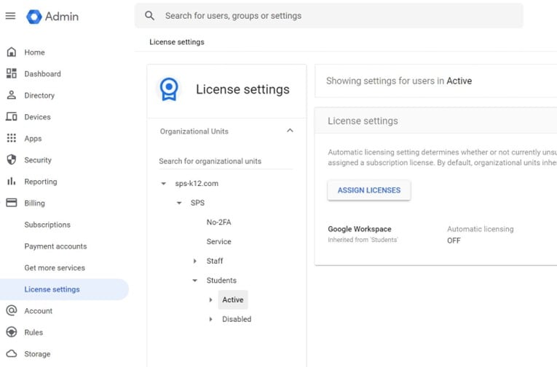Open Subscriptions under Billing

47,225
